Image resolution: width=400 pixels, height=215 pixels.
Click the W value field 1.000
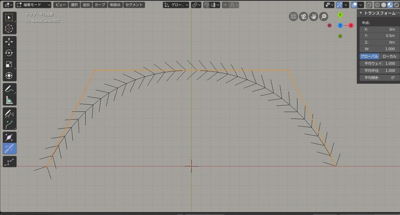[x=379, y=49]
